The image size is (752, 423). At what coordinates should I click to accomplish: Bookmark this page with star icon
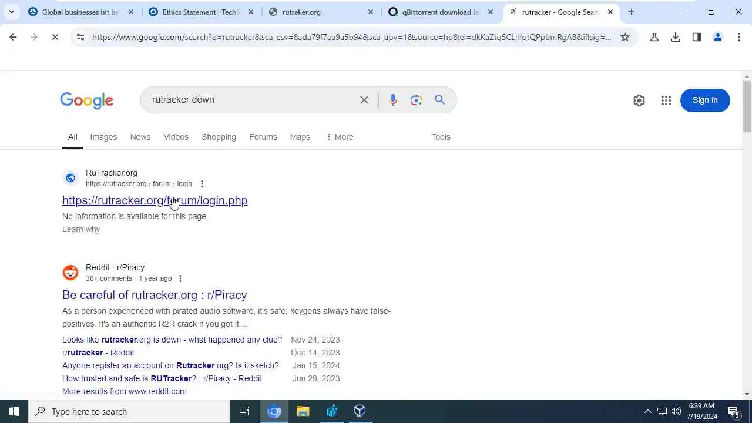[625, 37]
